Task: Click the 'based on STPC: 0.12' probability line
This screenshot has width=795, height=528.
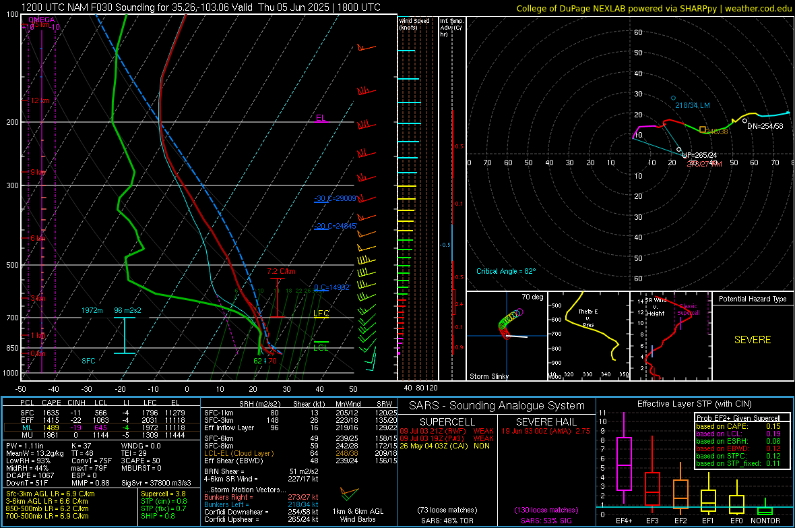Action: click(738, 456)
